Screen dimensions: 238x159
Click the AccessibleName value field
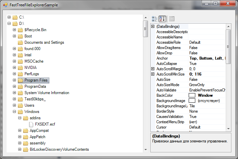pyautogui.click(x=207, y=37)
